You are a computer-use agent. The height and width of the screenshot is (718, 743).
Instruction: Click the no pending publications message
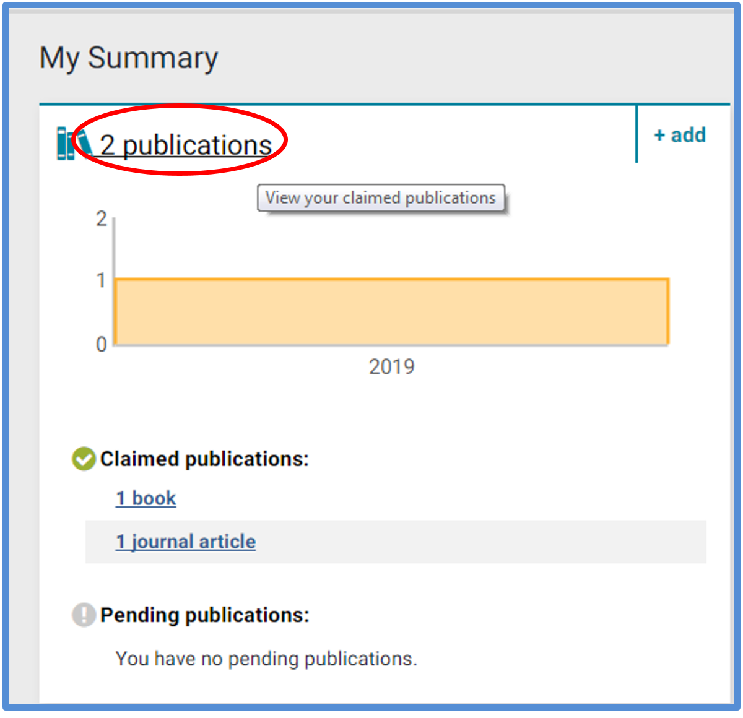[x=266, y=659]
